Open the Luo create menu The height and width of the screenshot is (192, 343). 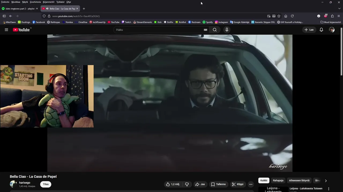point(309,30)
